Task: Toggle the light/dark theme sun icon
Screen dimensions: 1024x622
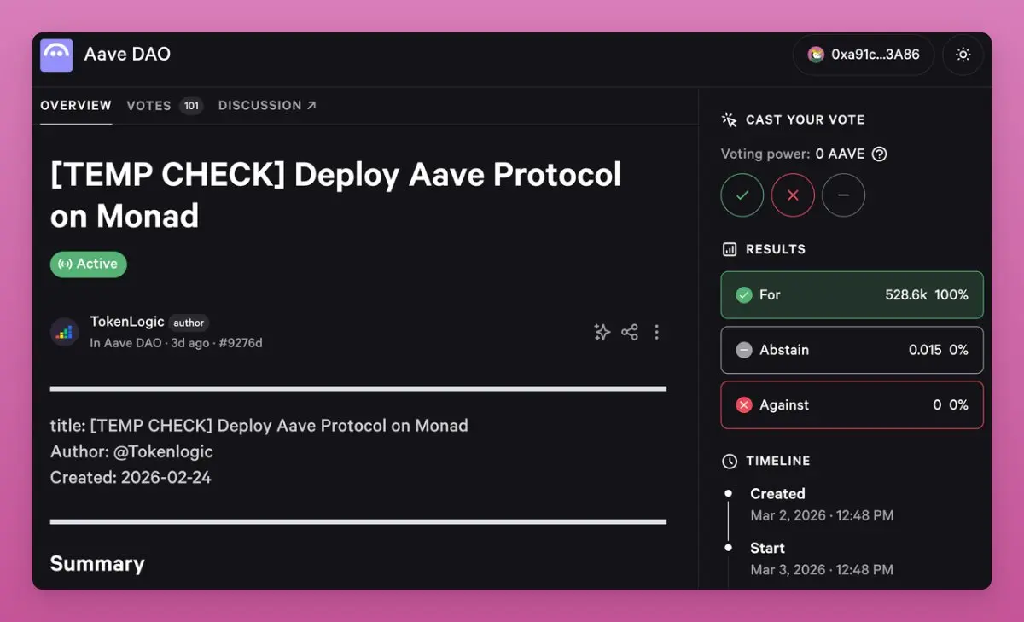Action: tap(963, 55)
